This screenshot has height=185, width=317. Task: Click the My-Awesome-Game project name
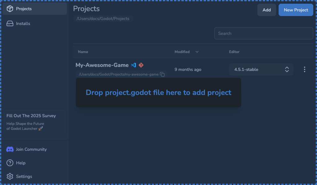[102, 65]
